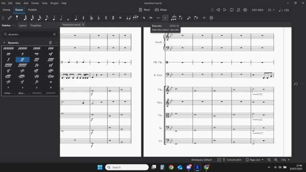This screenshot has width=306, height=172.
Task: Select the 64th note duration
Action: pyautogui.click(x=25, y=18)
